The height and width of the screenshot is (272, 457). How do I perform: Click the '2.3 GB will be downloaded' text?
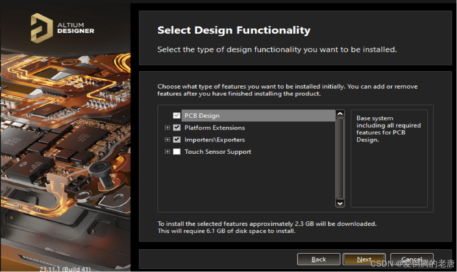pyautogui.click(x=335, y=224)
